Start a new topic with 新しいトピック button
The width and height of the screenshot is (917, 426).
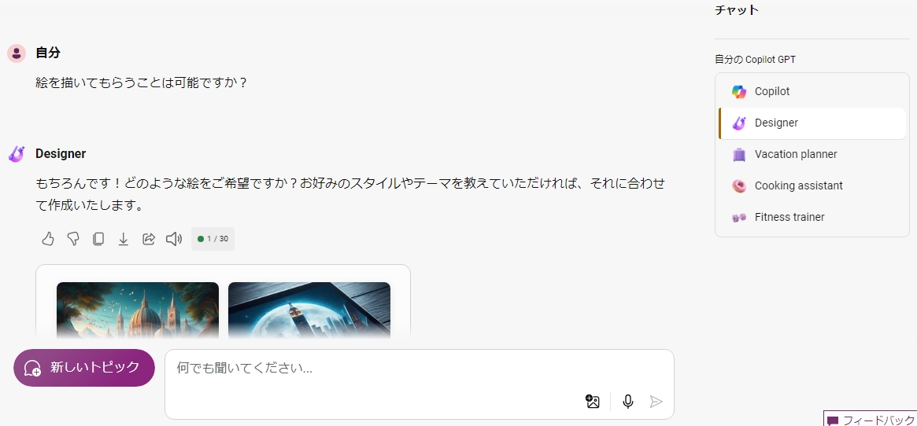(84, 368)
